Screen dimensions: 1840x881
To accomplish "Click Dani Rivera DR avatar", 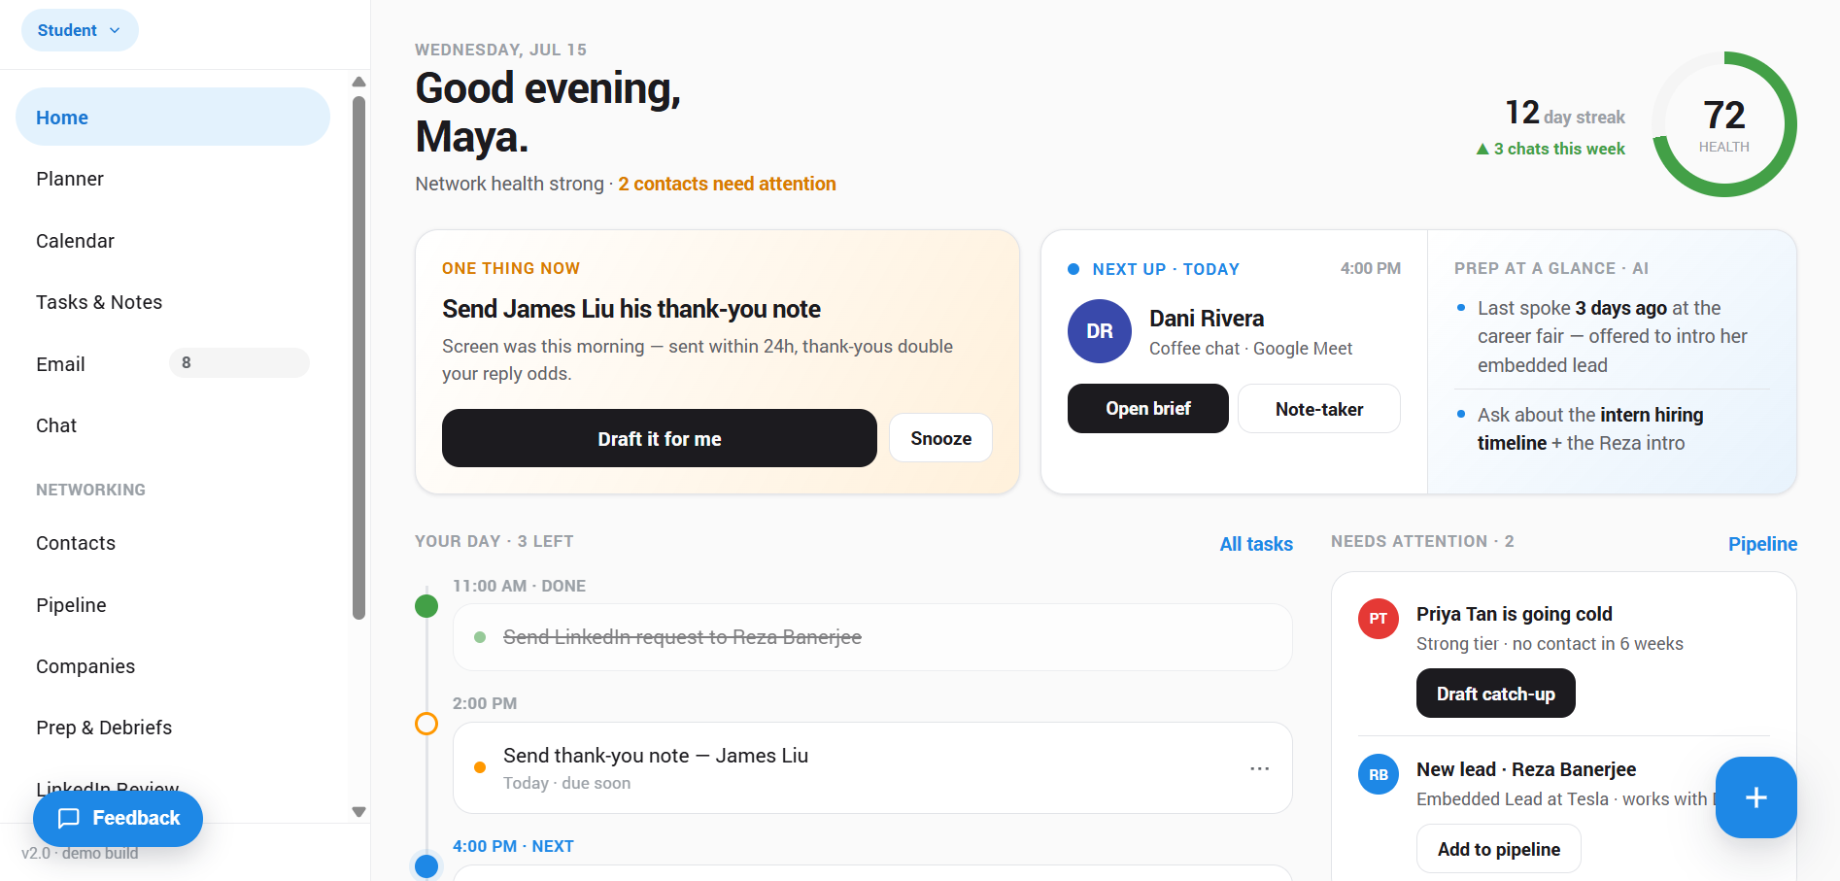I will (1100, 331).
